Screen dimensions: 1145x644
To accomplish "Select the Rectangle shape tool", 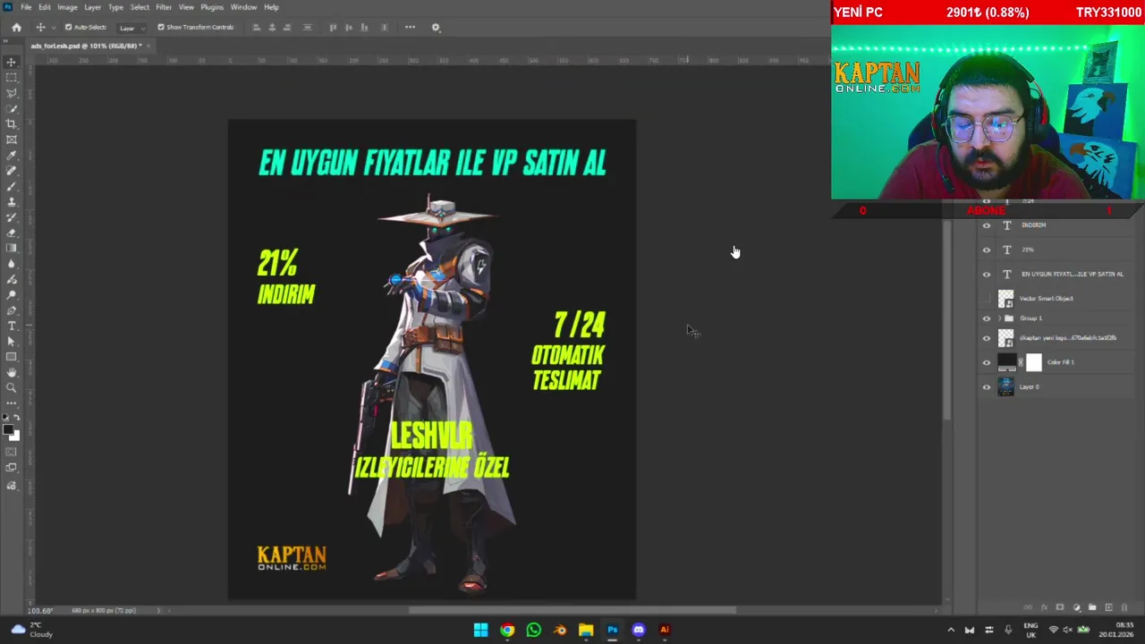I will [x=12, y=356].
